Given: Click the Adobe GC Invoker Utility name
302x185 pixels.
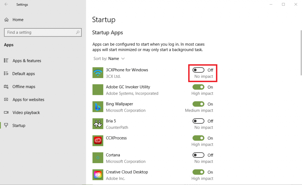Looking at the screenshot, I should pos(128,87).
